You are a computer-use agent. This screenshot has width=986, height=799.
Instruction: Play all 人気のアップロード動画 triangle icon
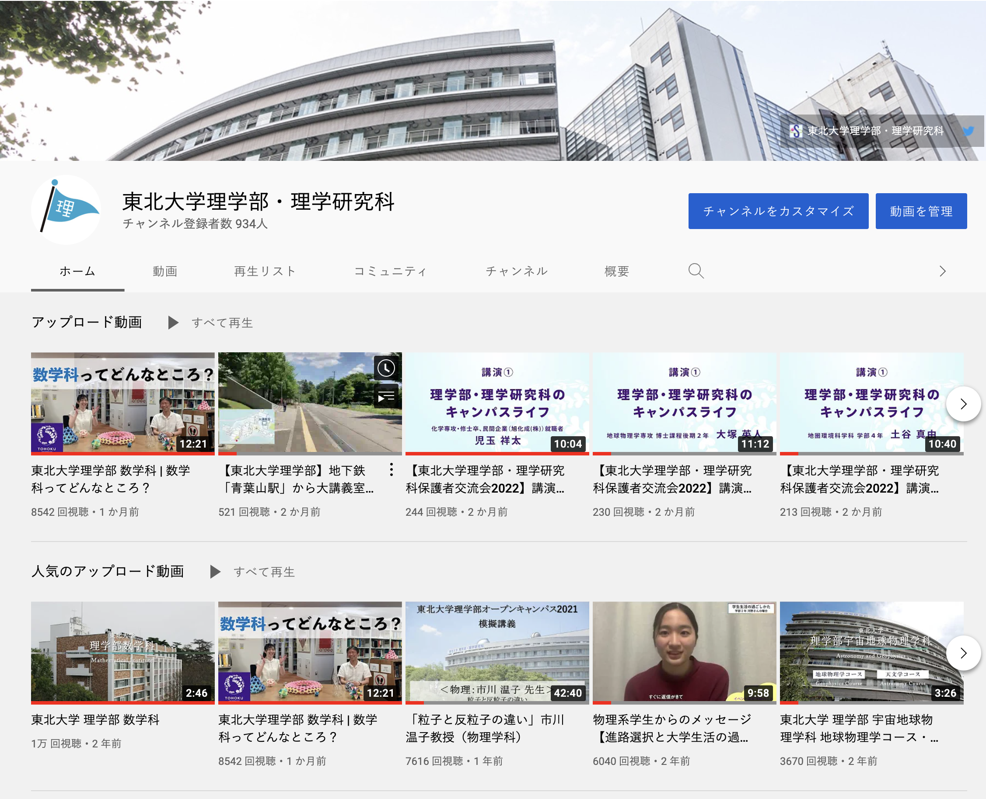tap(215, 572)
